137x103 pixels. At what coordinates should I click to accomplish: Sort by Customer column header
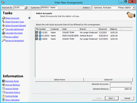(x=56, y=29)
